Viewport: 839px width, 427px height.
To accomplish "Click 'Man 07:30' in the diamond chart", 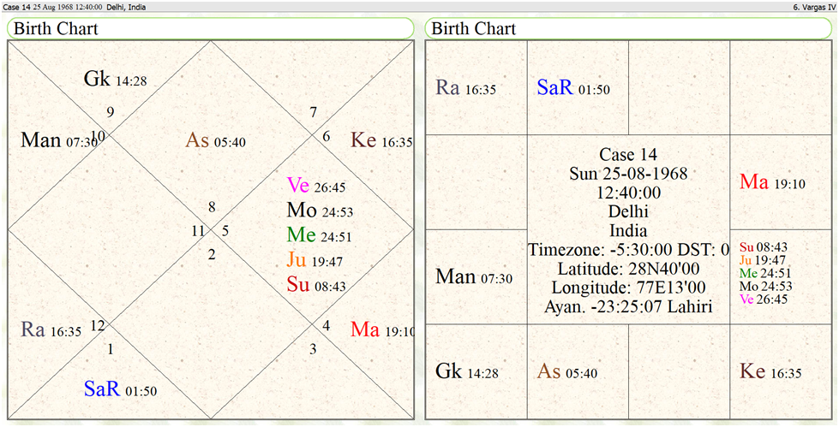I will (59, 140).
